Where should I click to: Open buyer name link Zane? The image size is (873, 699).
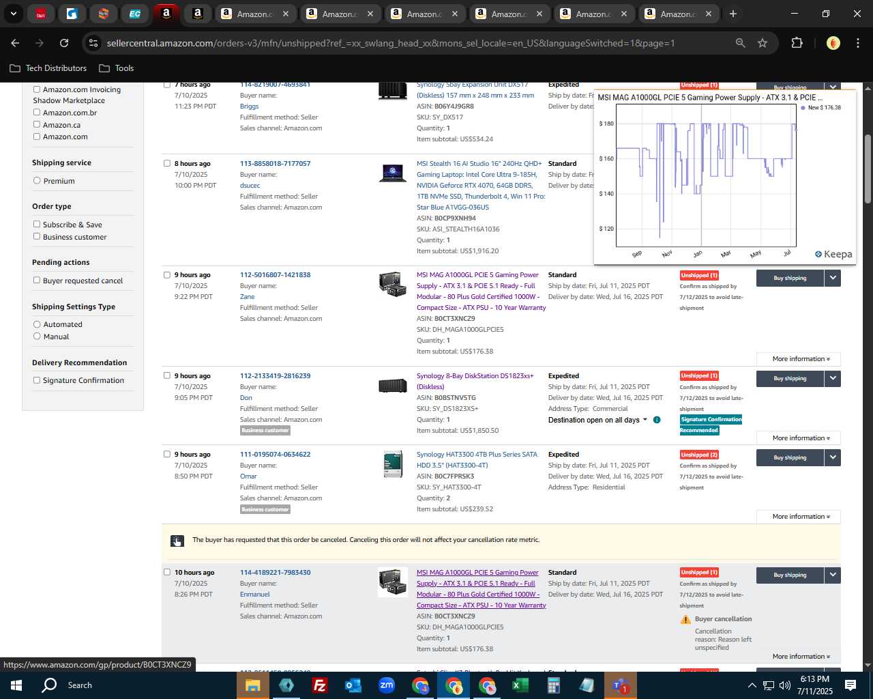(x=247, y=297)
